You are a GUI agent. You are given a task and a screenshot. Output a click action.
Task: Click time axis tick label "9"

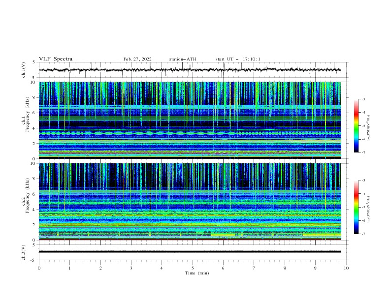pyautogui.click(x=315, y=268)
